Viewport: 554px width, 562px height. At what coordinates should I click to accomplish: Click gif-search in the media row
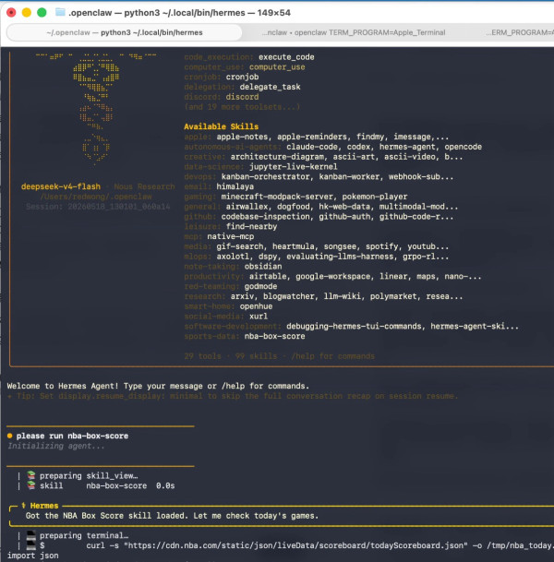pos(240,246)
